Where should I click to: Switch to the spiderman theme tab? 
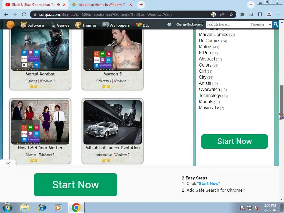pos(102,5)
